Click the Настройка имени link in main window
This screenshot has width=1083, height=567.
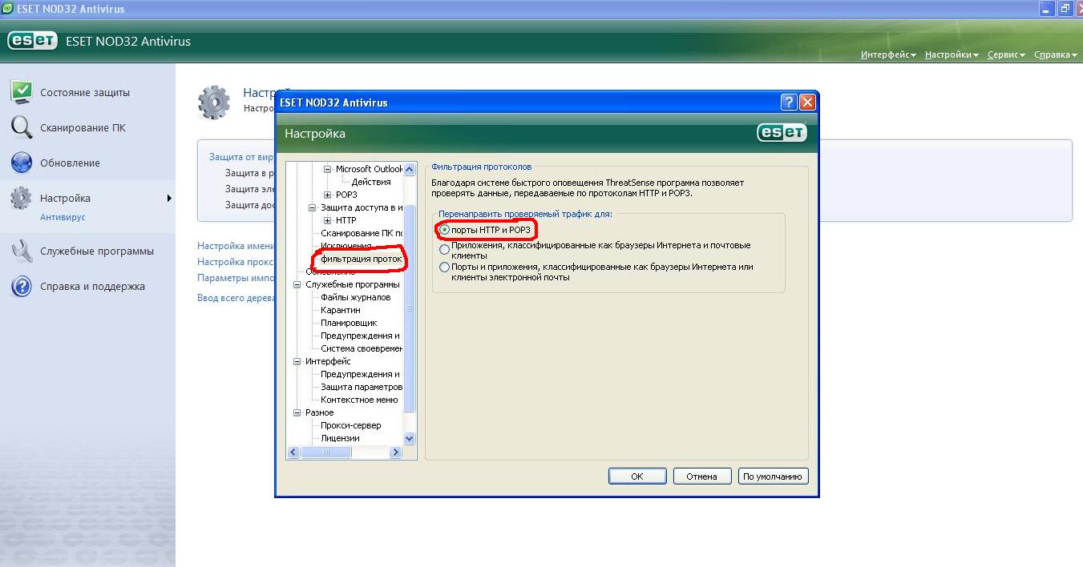click(236, 246)
